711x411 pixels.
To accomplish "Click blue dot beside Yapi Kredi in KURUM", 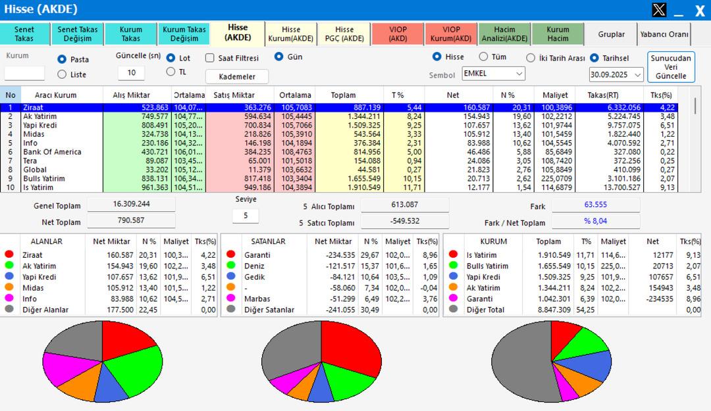I will click(453, 277).
